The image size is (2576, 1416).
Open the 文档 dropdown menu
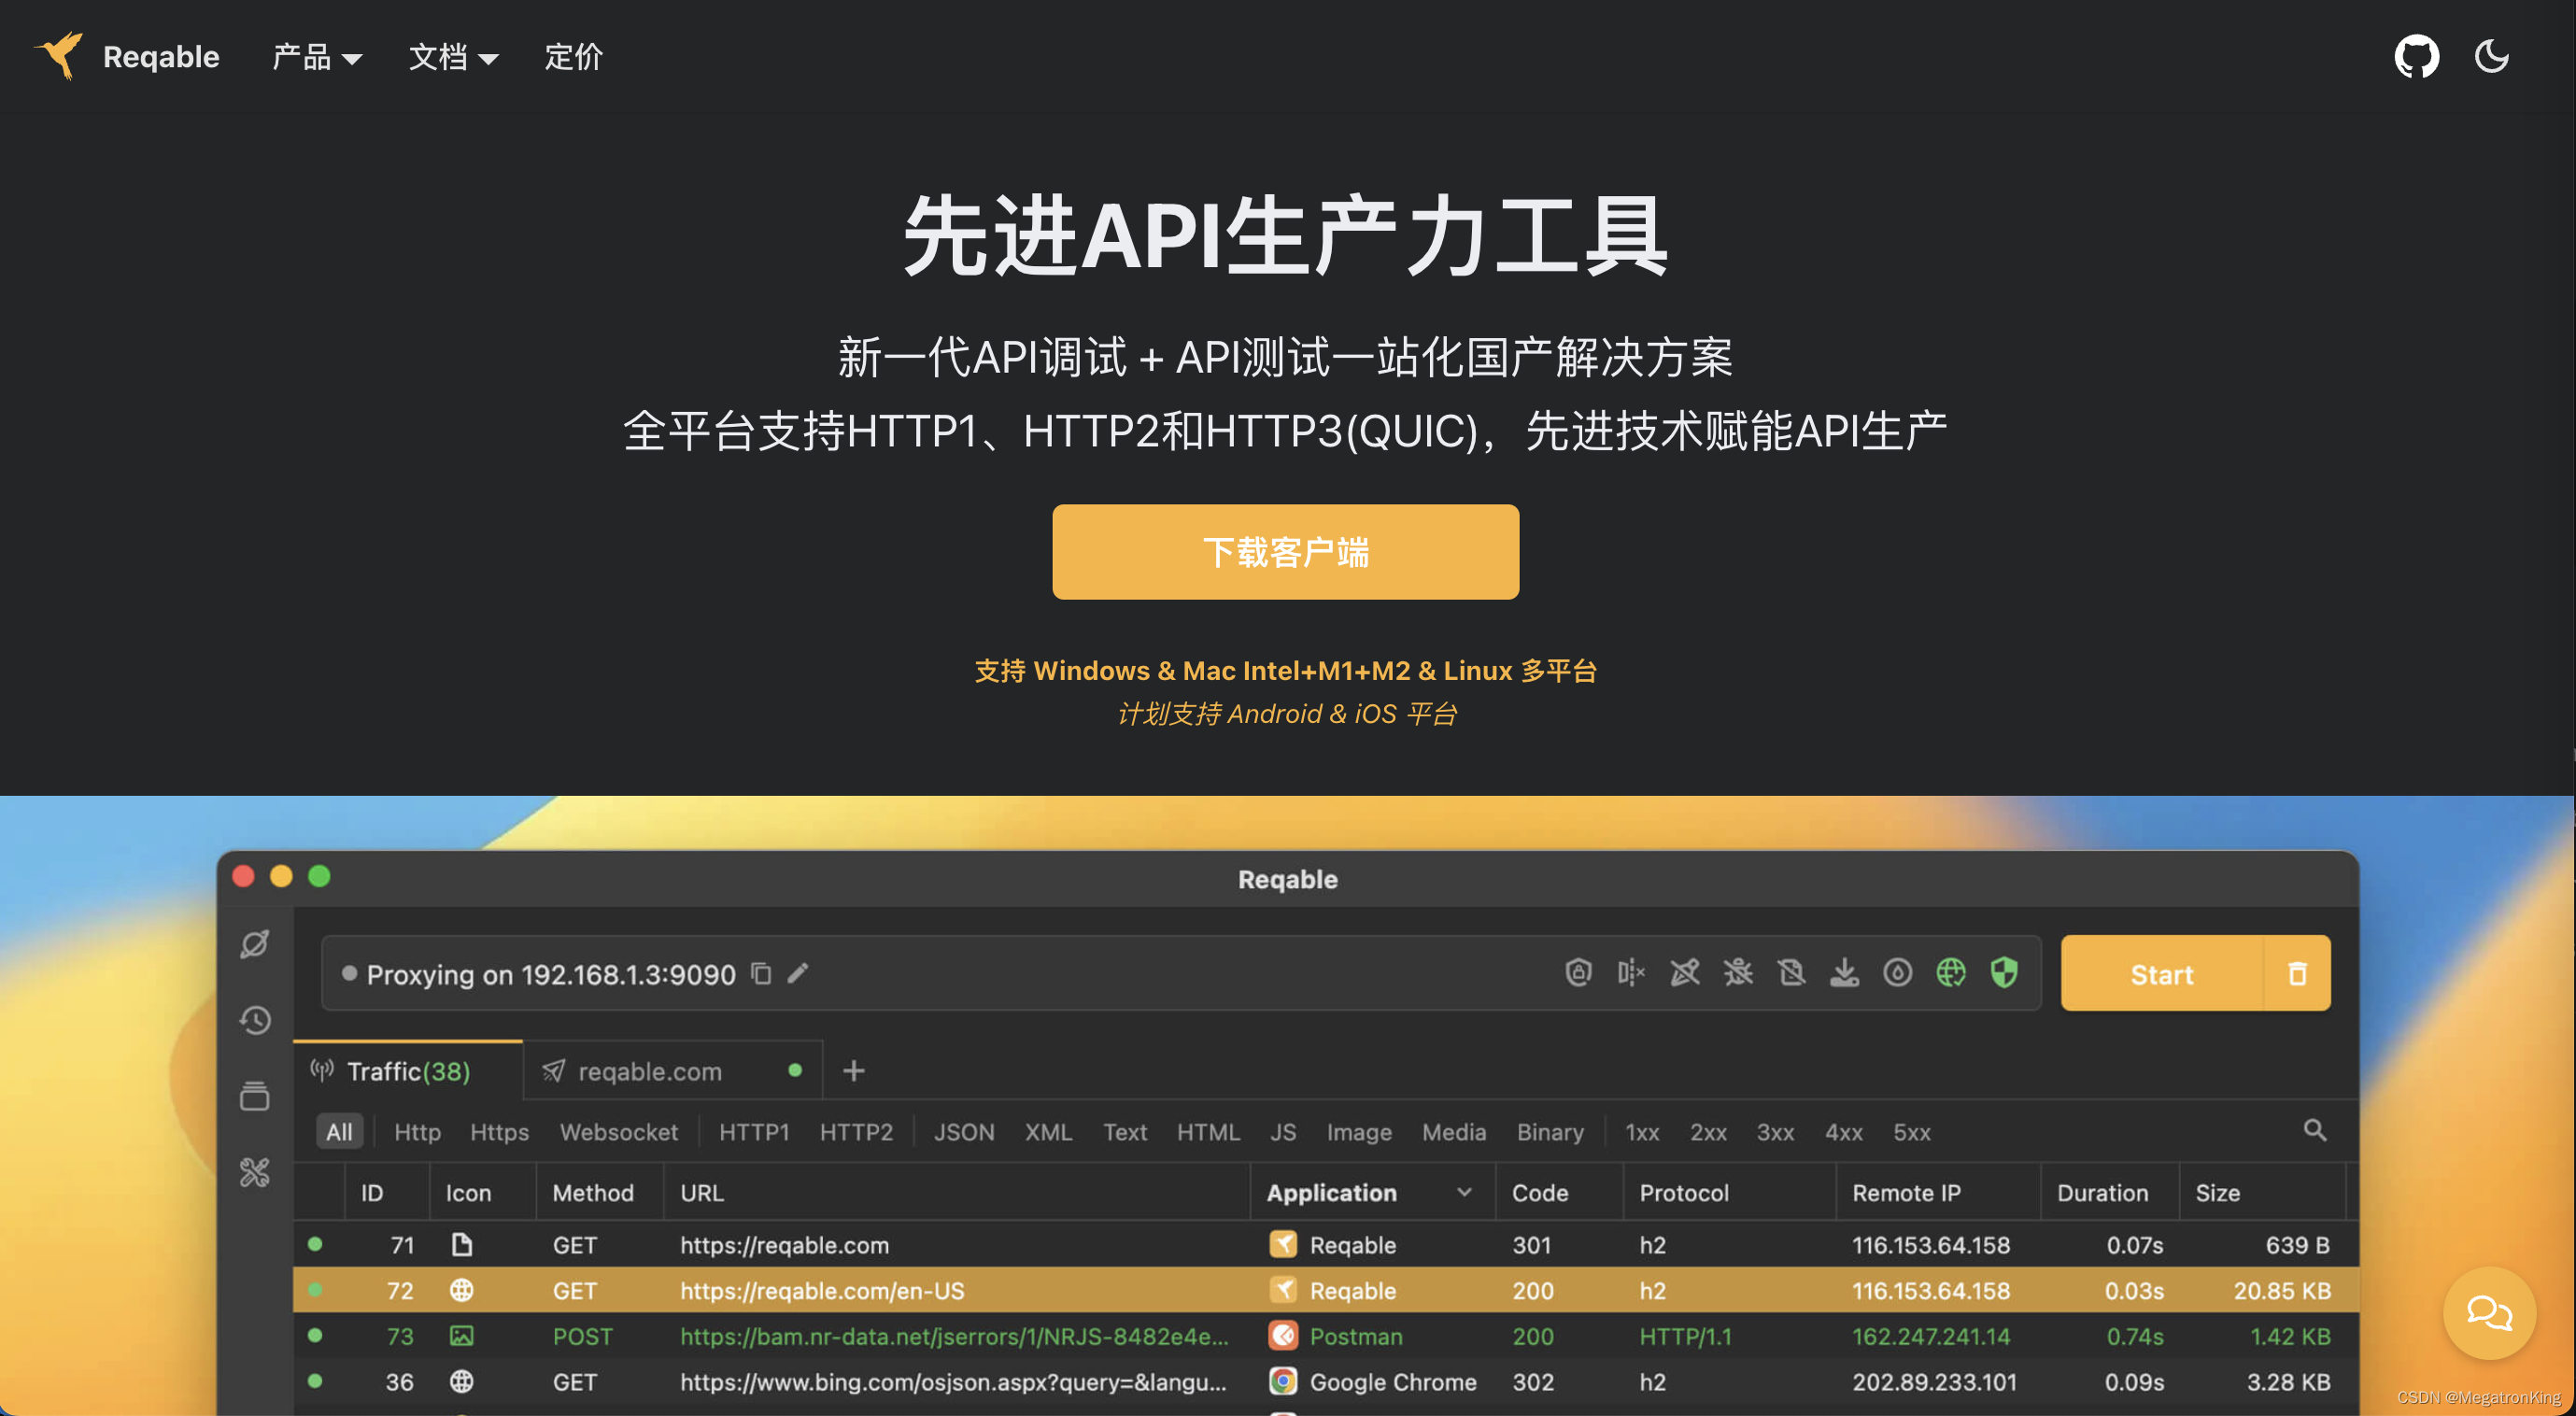(x=453, y=57)
